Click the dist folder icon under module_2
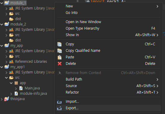Viewport: 165px width, 114px height. [x=11, y=40]
